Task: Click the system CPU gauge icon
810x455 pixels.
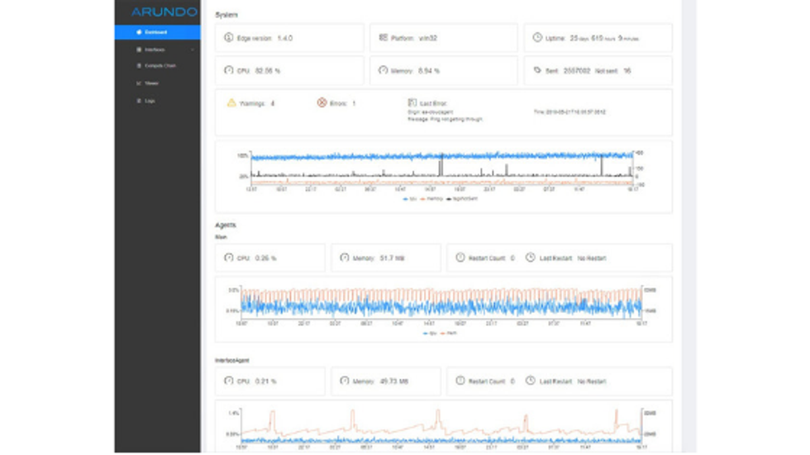Action: click(229, 71)
